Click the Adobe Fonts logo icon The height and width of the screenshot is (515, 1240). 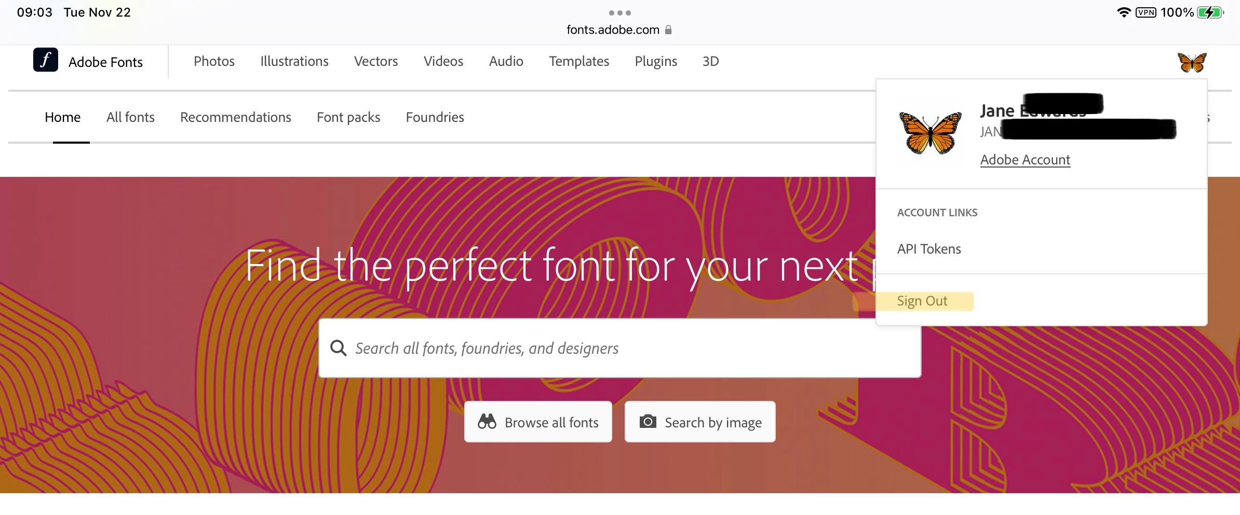(x=46, y=60)
